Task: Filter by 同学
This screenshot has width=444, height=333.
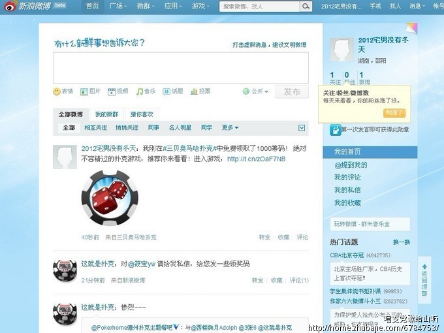Action: pos(207,128)
